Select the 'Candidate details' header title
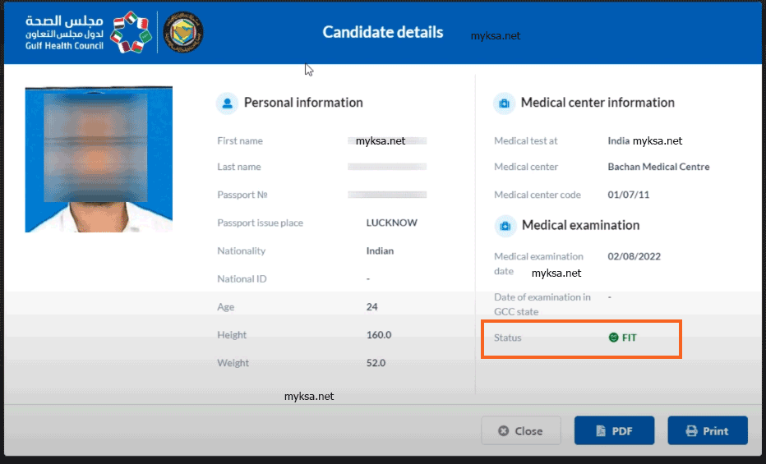 pos(383,32)
